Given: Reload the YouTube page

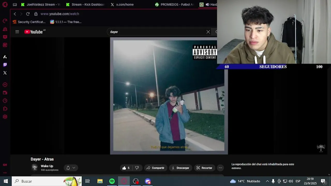Looking at the screenshot, I should coord(28,14).
